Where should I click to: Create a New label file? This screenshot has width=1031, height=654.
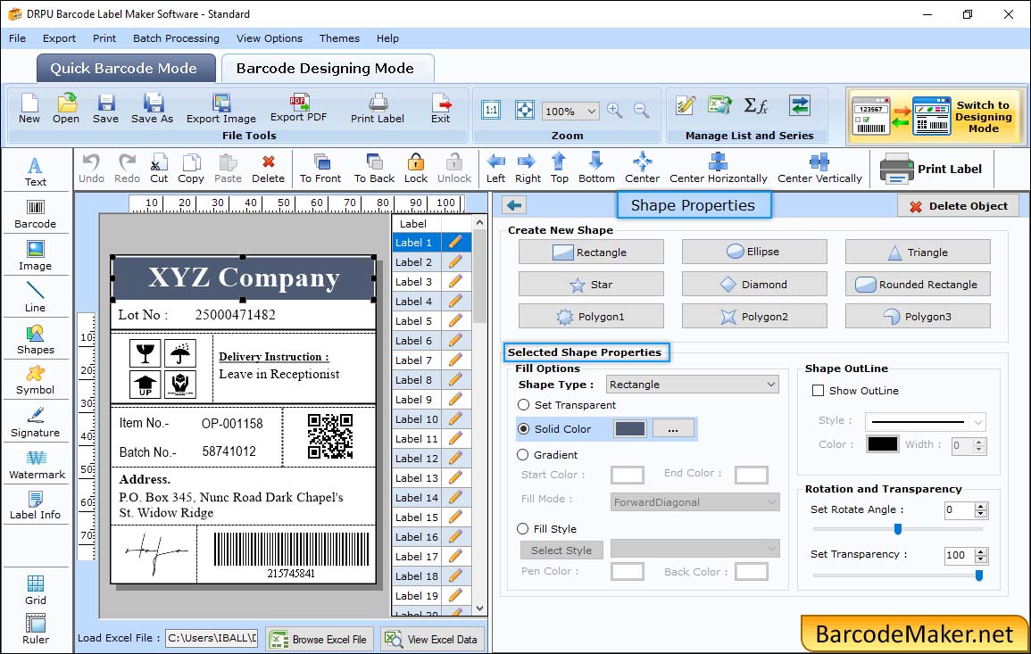click(x=29, y=109)
